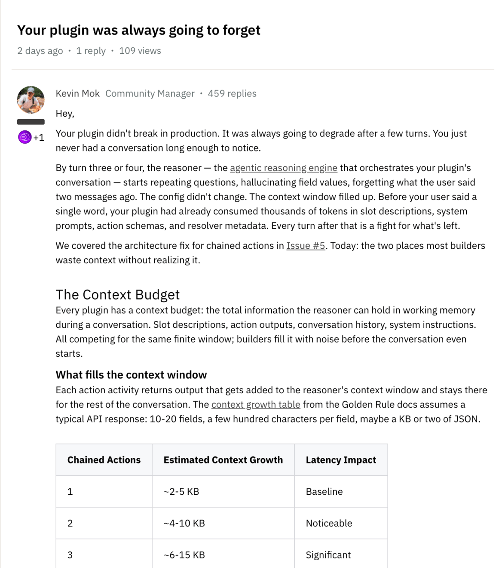
Task: Click the 2 days ago timestamp
Action: click(x=41, y=51)
